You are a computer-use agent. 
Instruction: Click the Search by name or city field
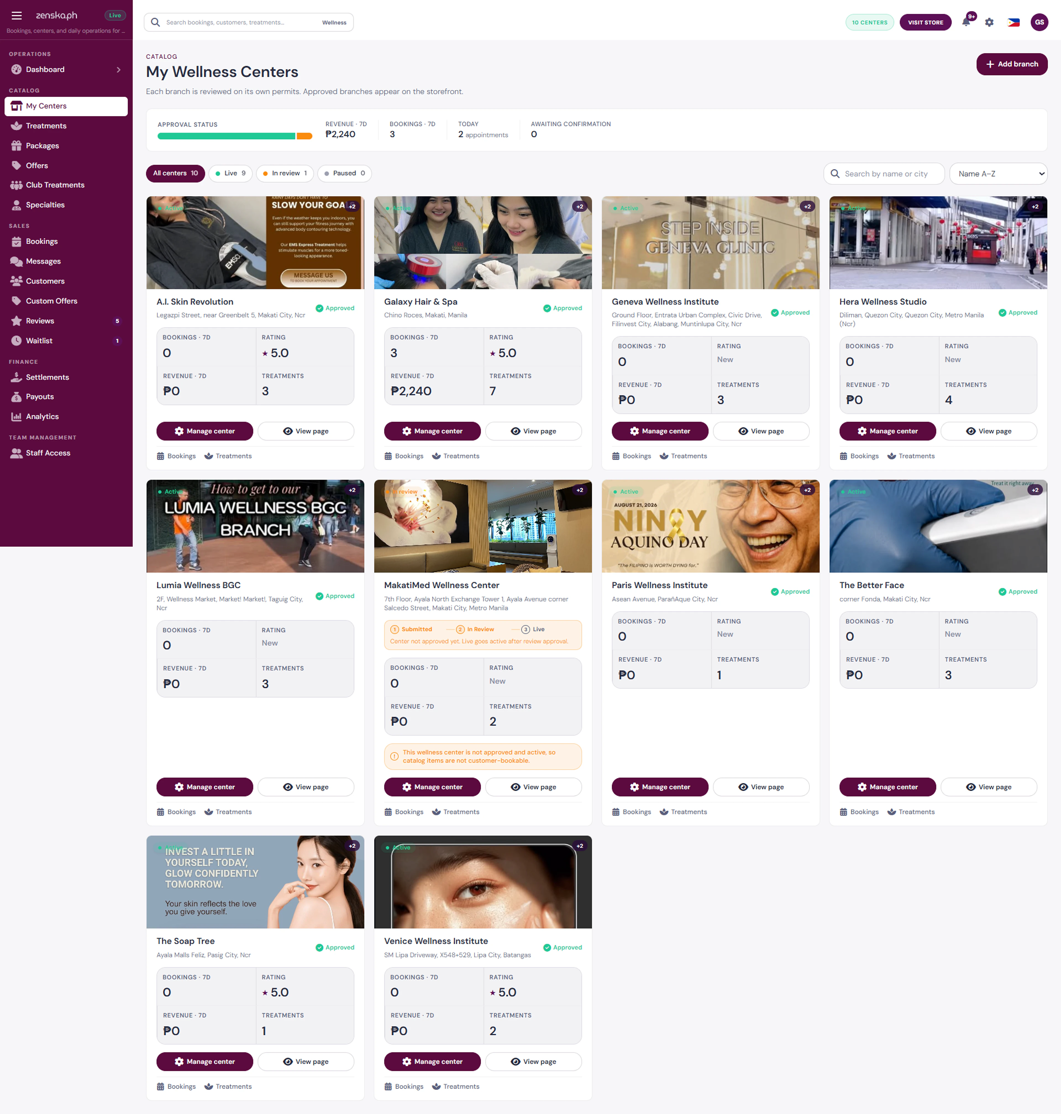(x=884, y=174)
